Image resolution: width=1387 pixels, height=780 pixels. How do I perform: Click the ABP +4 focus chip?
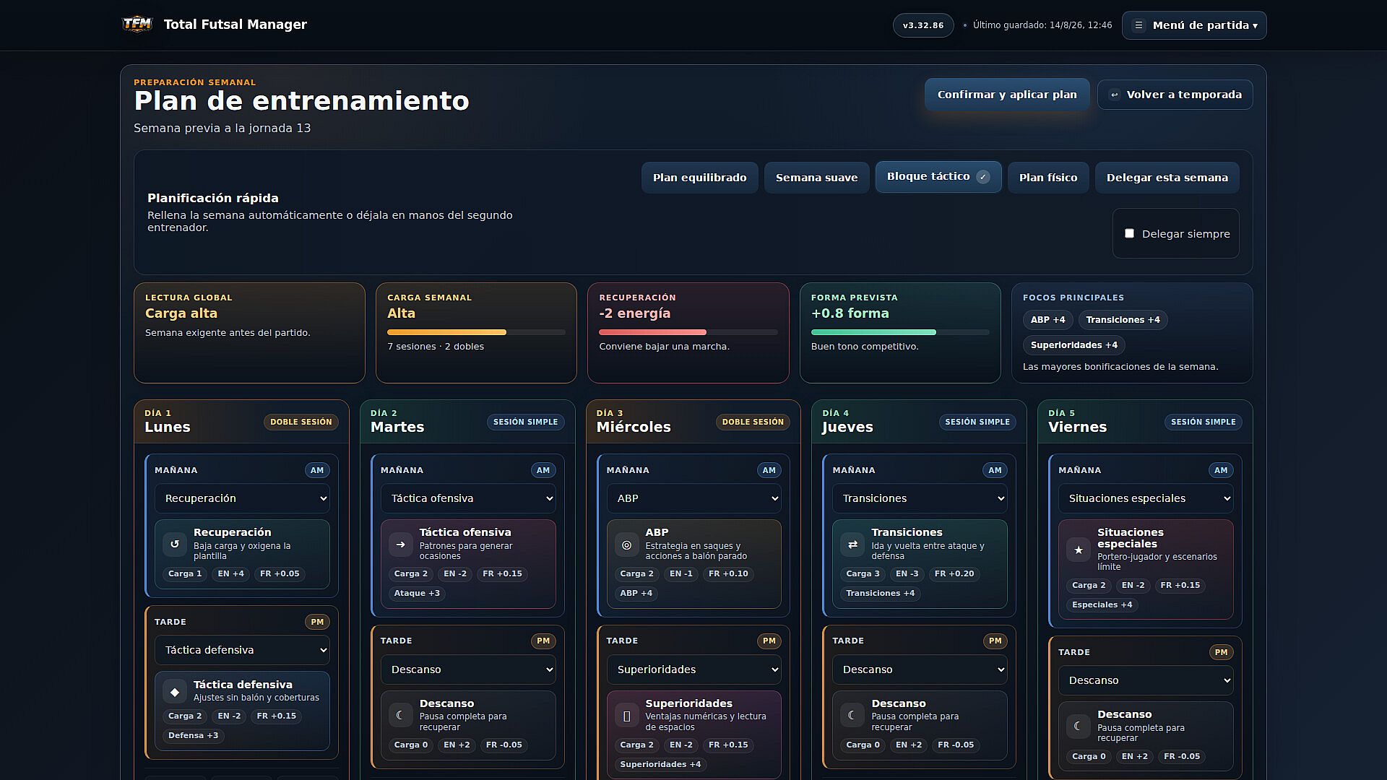pos(1047,320)
